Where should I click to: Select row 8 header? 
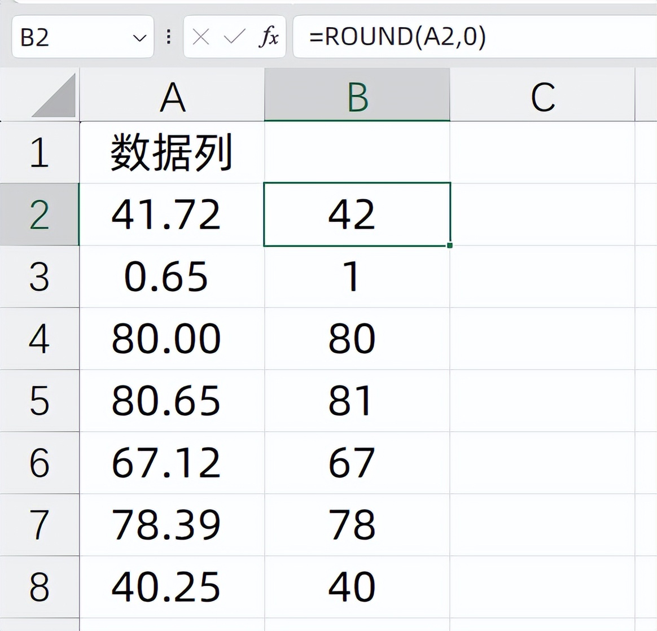click(40, 586)
